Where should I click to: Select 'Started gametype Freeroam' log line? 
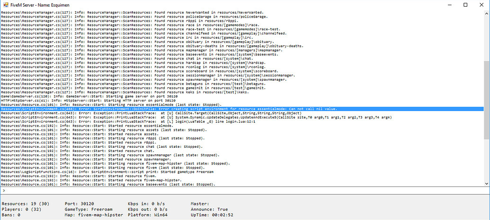(107, 172)
